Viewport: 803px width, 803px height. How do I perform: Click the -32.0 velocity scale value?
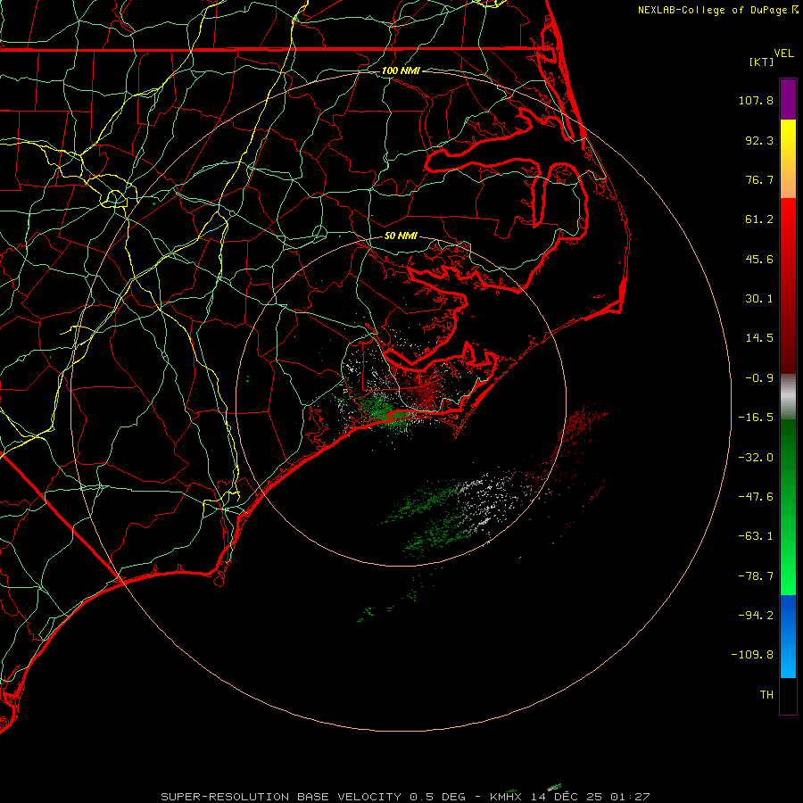click(x=756, y=458)
